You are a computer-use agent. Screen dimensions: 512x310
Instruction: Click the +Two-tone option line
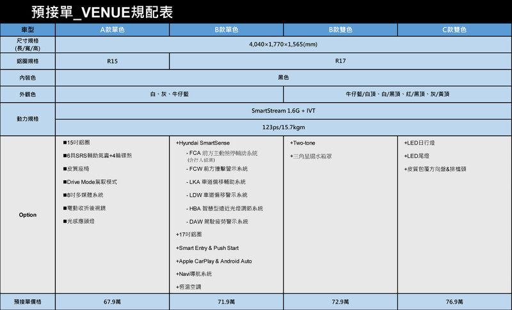[x=302, y=143]
